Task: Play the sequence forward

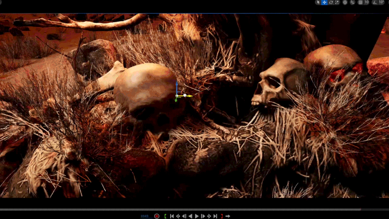Action: (x=196, y=216)
